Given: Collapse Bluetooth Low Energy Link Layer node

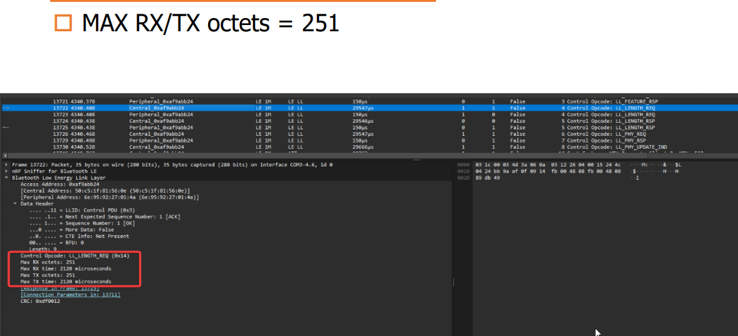Looking at the screenshot, I should [x=6, y=178].
